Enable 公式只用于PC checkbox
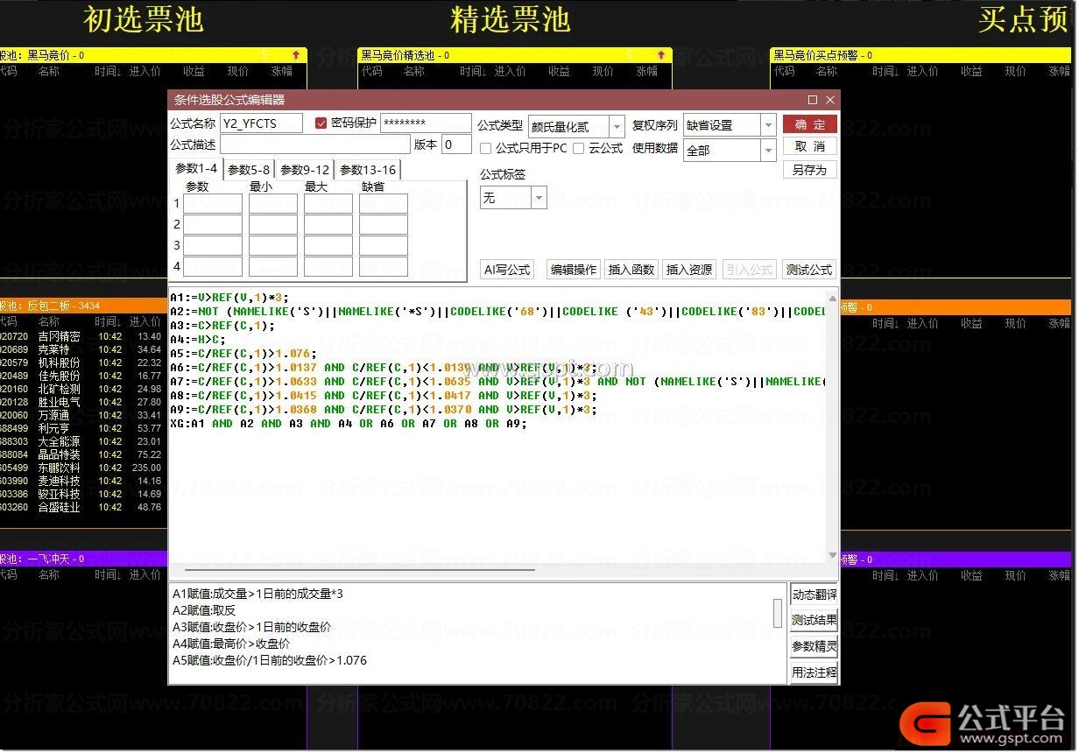Image resolution: width=1079 pixels, height=753 pixels. coord(486,149)
